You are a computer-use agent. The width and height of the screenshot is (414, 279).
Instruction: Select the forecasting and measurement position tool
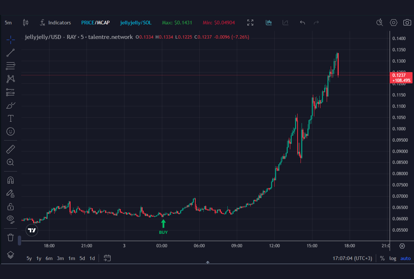[x=11, y=92]
